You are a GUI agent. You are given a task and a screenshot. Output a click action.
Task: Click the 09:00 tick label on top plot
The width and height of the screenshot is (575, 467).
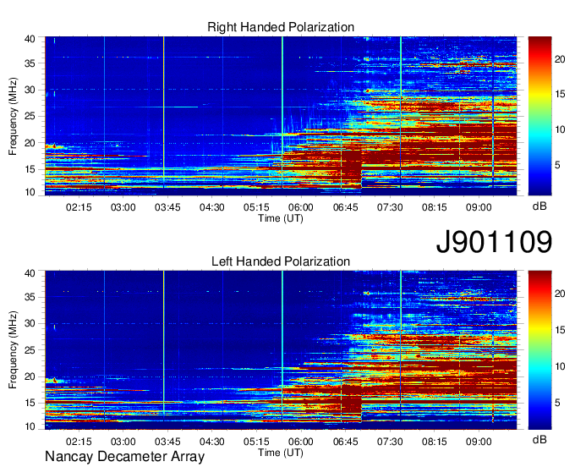click(x=479, y=207)
